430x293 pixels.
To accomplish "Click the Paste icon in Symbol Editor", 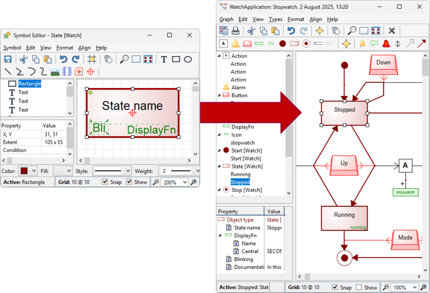I will click(48, 59).
